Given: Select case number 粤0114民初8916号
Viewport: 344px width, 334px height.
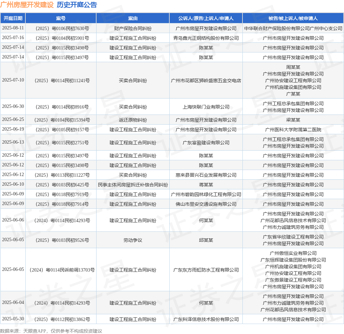Looking at the screenshot, I should pos(62,107).
